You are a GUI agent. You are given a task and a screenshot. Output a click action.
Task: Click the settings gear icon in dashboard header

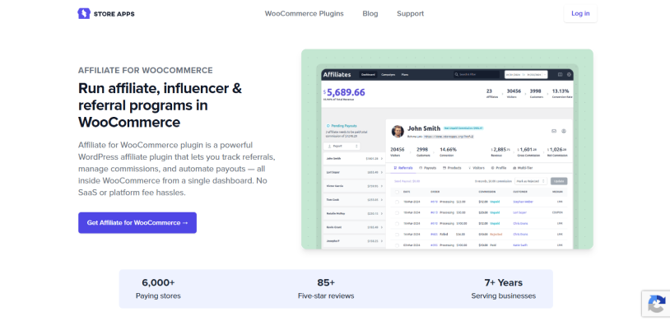tap(569, 74)
